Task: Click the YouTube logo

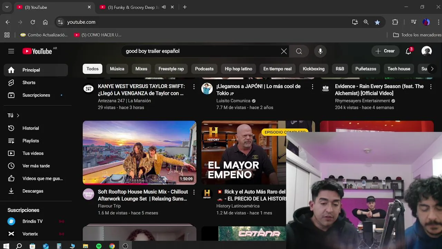Action: [x=37, y=51]
